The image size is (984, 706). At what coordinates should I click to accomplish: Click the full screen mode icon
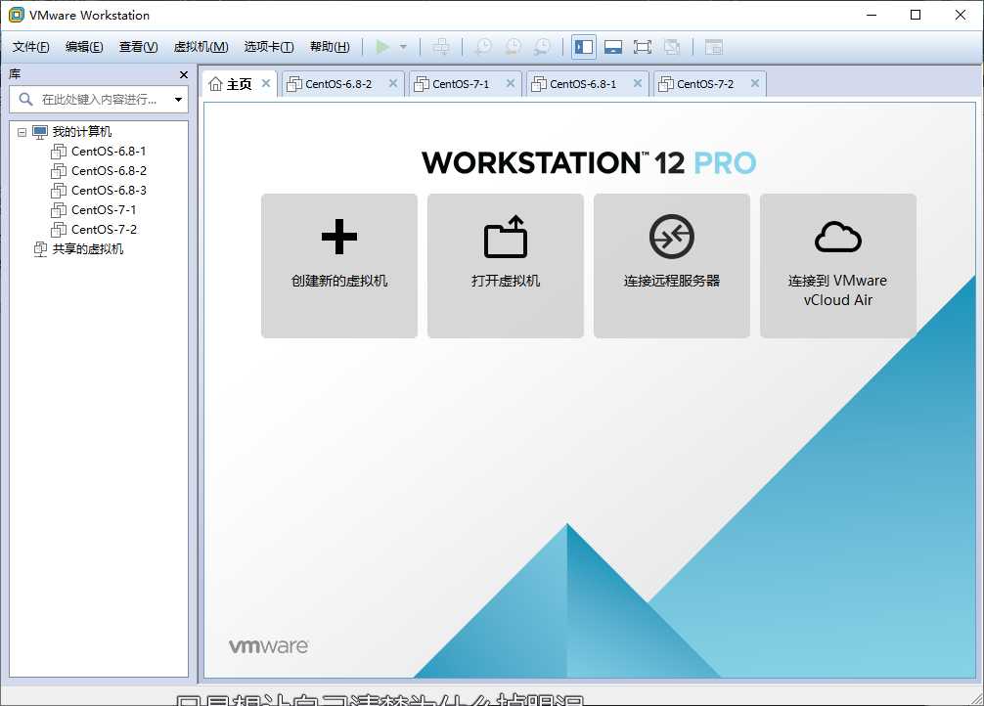[x=643, y=47]
